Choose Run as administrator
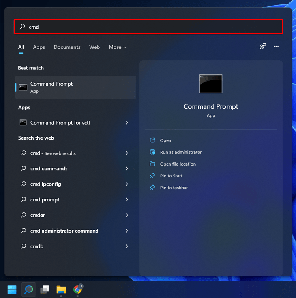This screenshot has width=296, height=298. click(181, 152)
